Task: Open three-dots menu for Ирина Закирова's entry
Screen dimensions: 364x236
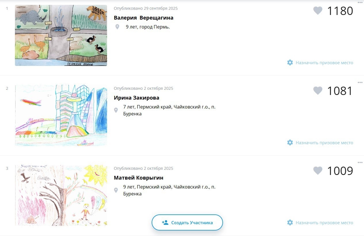Action: [x=360, y=83]
